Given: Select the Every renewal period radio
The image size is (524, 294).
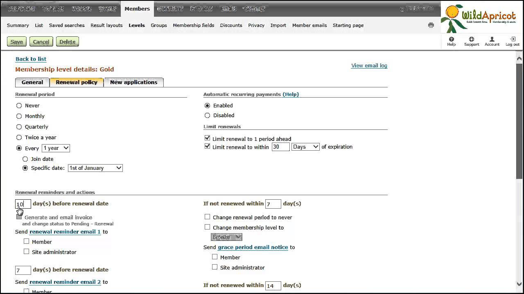Looking at the screenshot, I should pos(19,148).
